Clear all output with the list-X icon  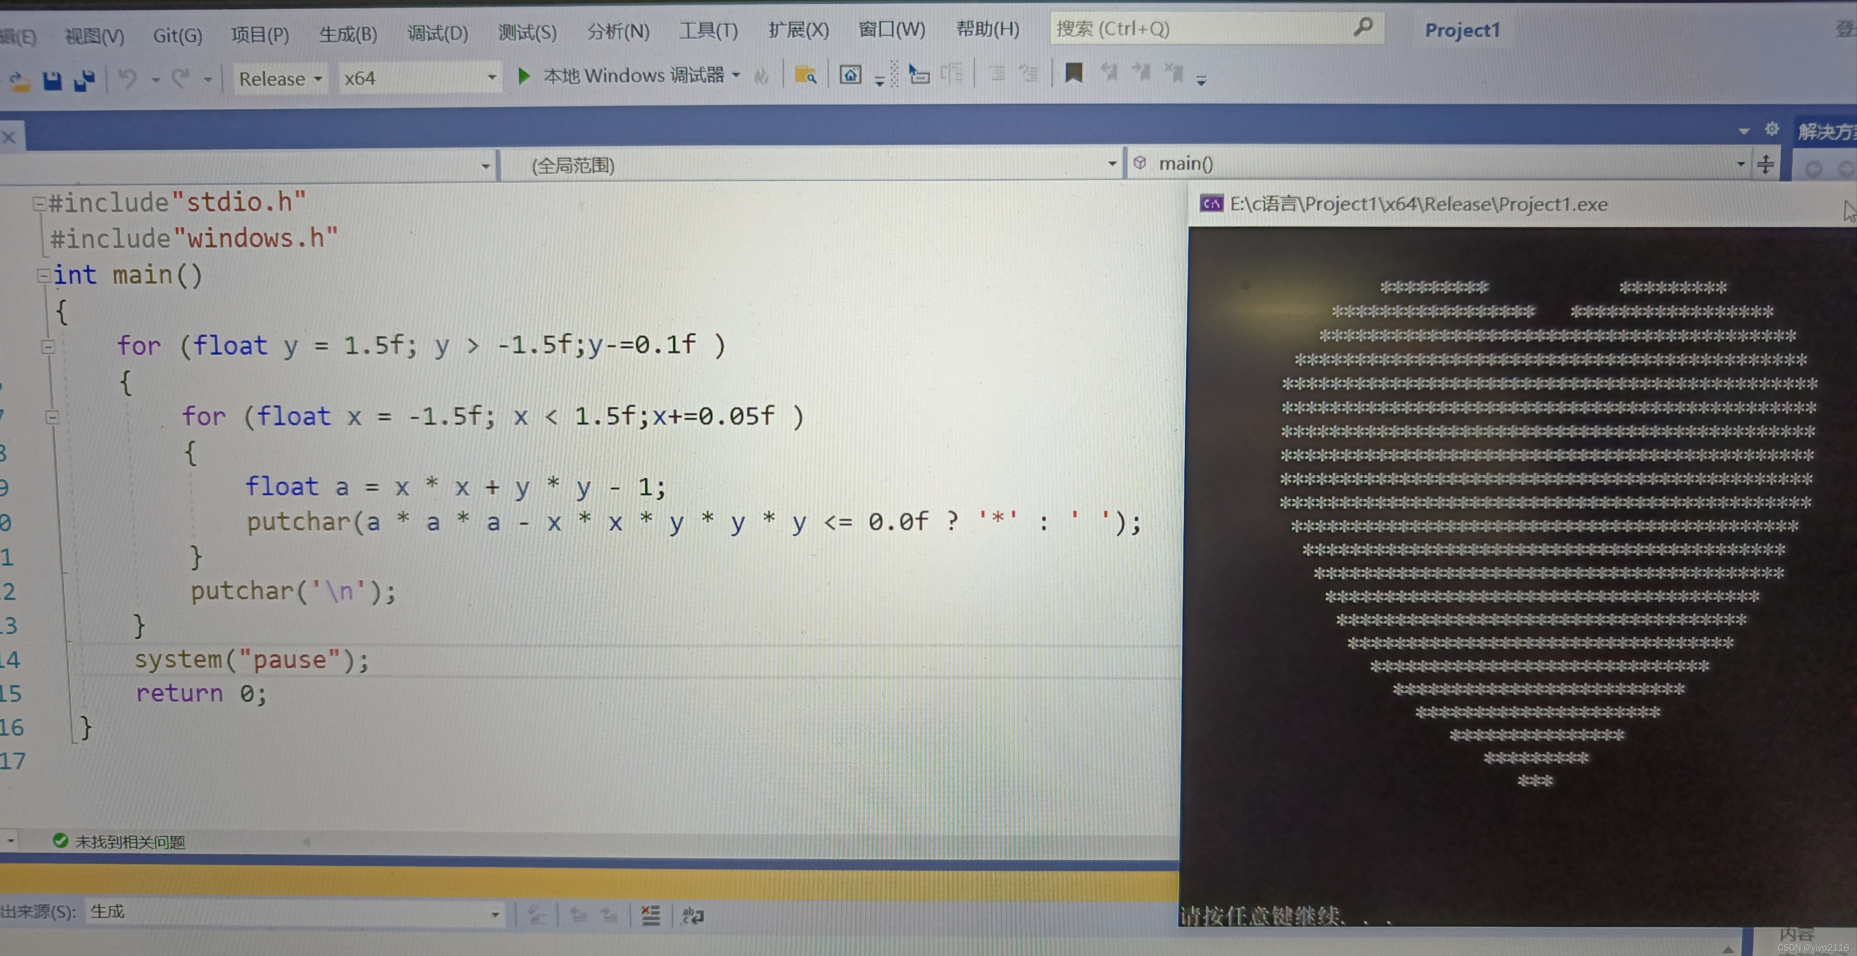pos(650,915)
